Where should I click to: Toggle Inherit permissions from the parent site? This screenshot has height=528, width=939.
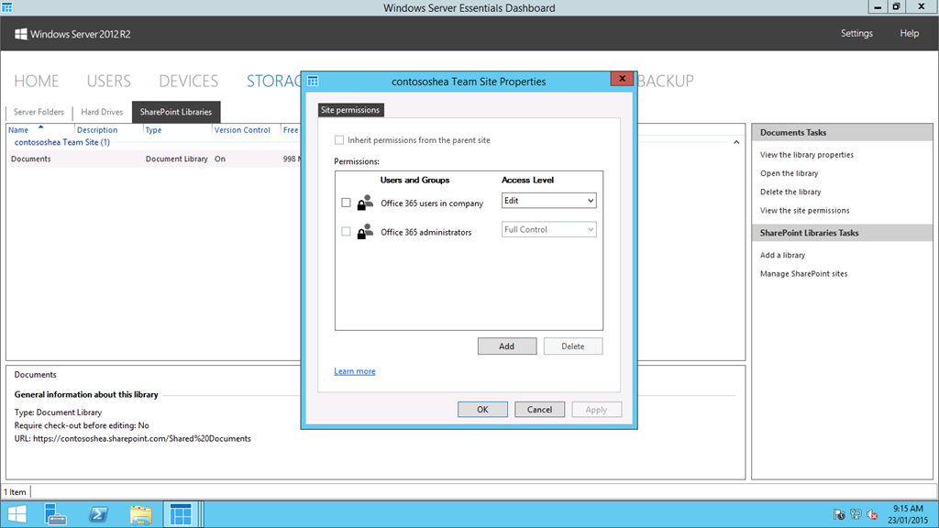click(340, 140)
